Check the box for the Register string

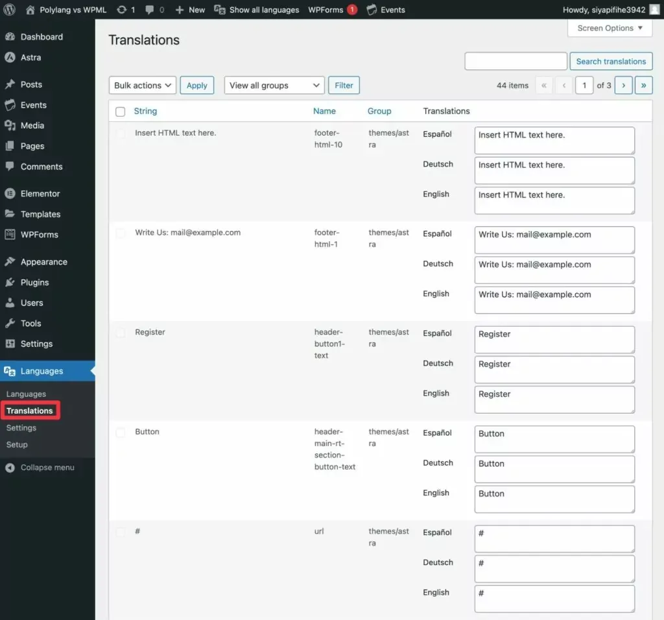pos(120,333)
